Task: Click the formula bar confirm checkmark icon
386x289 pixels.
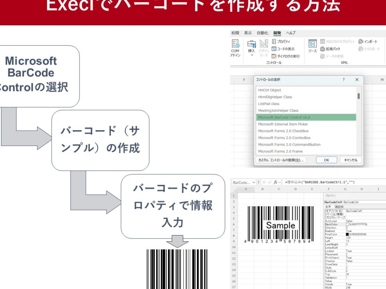Action: pos(270,182)
